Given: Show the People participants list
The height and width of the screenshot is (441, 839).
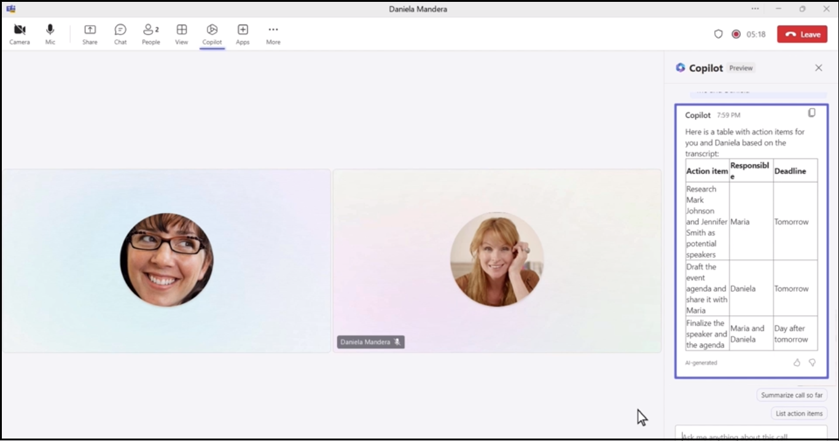Looking at the screenshot, I should 150,34.
